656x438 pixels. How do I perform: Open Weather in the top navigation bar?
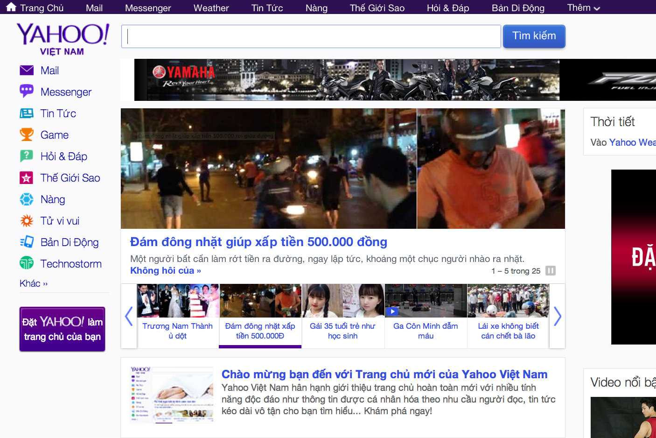click(211, 8)
